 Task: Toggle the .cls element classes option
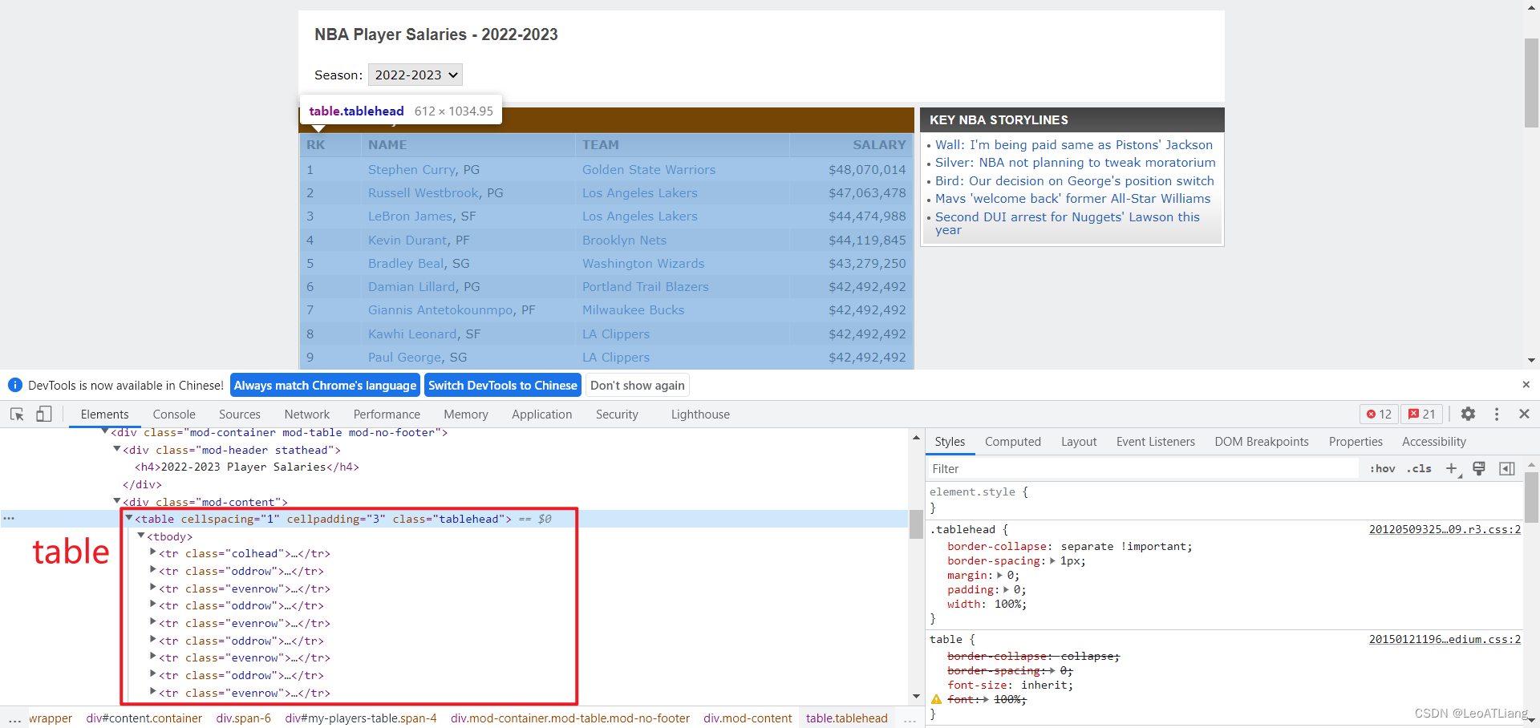(x=1419, y=468)
